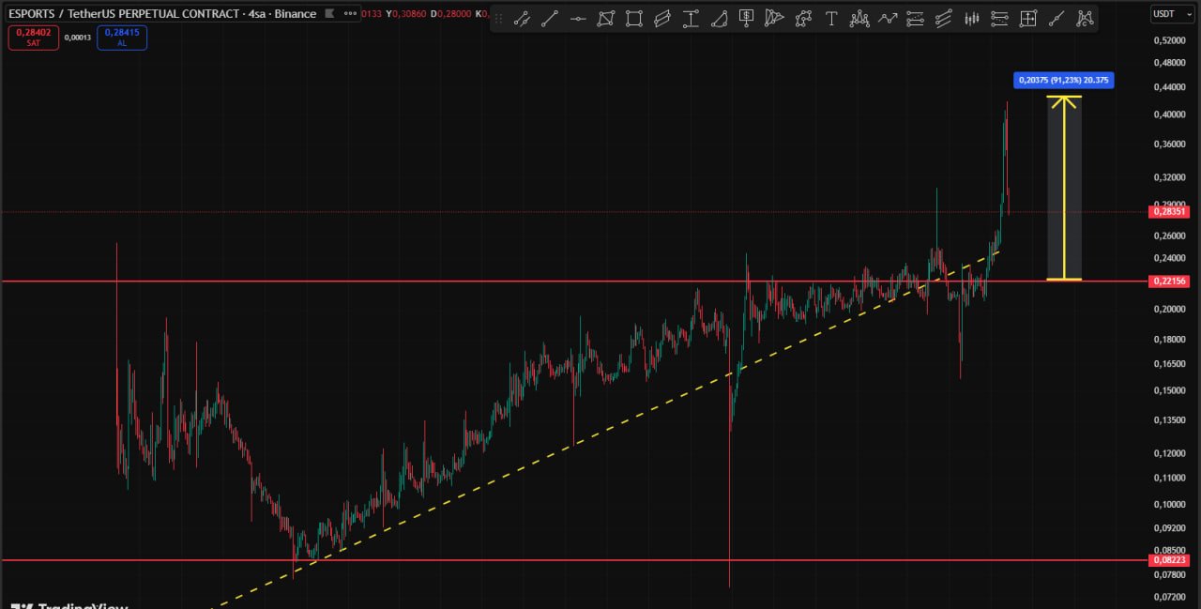
Task: Pick the zigzag arrow path tool
Action: point(888,19)
